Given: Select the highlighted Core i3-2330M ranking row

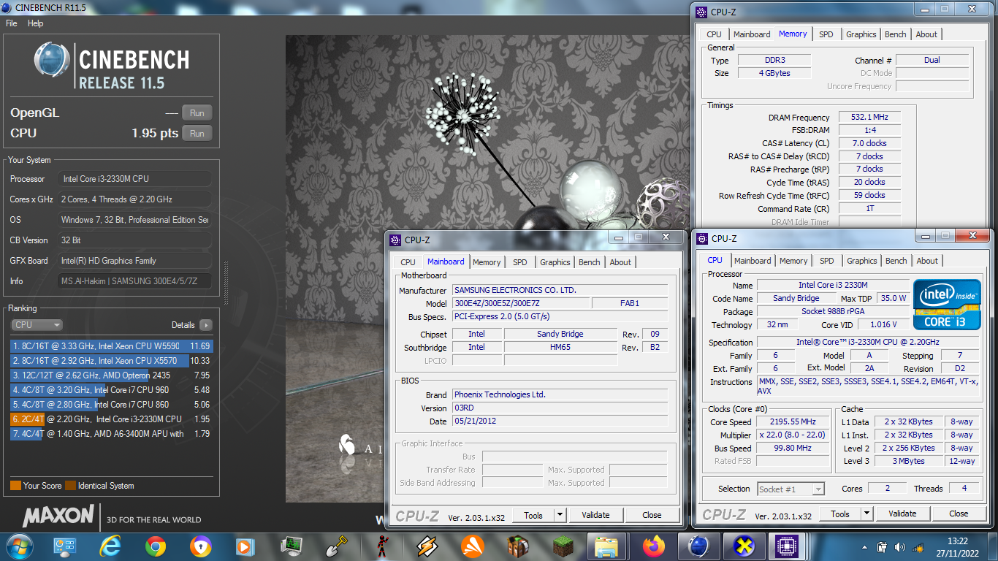Looking at the screenshot, I should (x=111, y=419).
